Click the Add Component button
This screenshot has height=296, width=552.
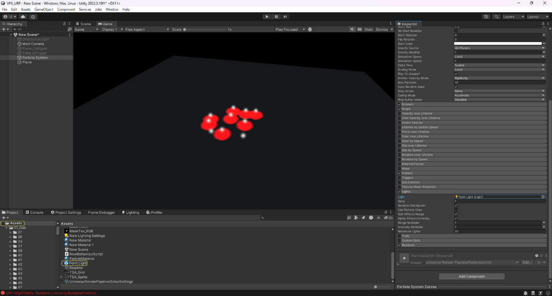[x=472, y=276]
